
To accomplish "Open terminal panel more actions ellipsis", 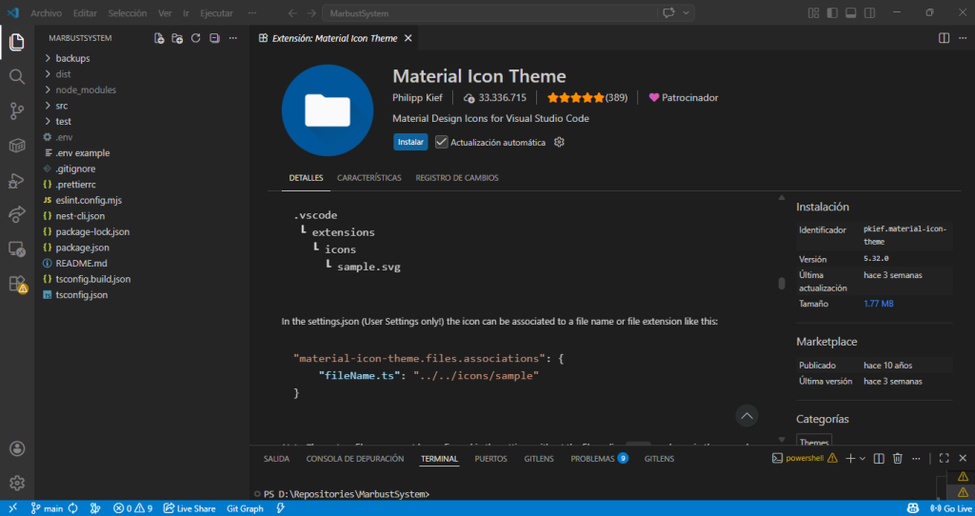I will pos(916,458).
